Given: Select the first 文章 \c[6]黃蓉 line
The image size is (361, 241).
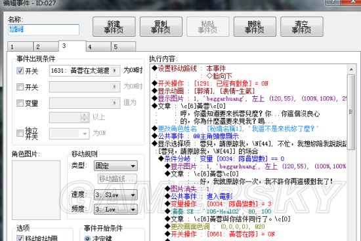Looking at the screenshot, I should click(x=189, y=106).
